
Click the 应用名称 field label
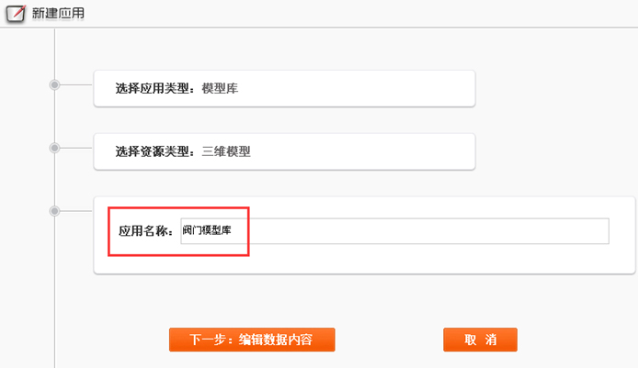pos(145,231)
